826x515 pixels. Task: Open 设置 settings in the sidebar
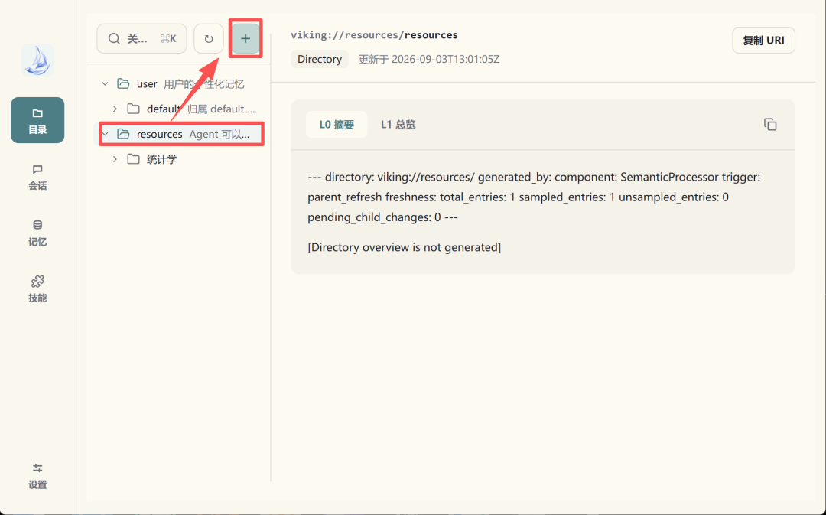coord(37,477)
